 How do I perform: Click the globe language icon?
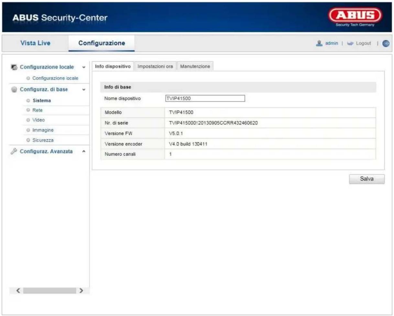(385, 43)
